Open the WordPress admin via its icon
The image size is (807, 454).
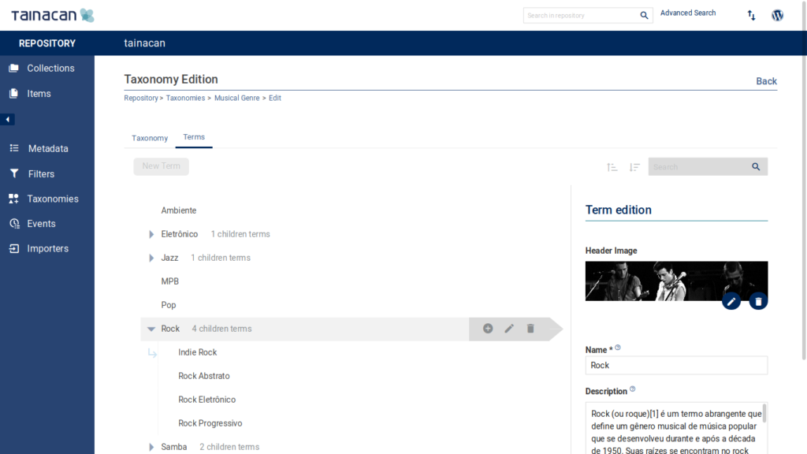[778, 14]
